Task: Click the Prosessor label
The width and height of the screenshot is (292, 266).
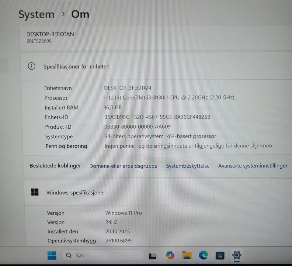Action: [x=56, y=98]
